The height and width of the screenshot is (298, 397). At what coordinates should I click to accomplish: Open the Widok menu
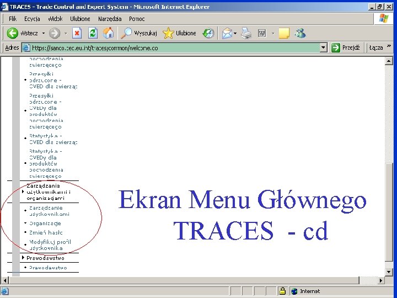click(55, 19)
